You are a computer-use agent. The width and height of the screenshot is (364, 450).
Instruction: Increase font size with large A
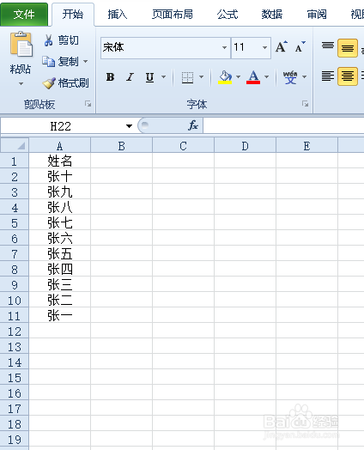tap(282, 46)
